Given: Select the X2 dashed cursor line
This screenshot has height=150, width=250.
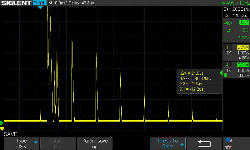Looking at the screenshot, I should tap(60, 68).
